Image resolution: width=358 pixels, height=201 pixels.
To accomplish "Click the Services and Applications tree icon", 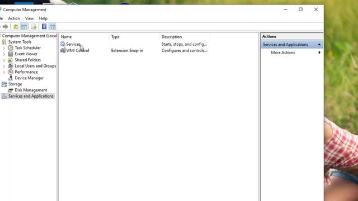I will 4,96.
